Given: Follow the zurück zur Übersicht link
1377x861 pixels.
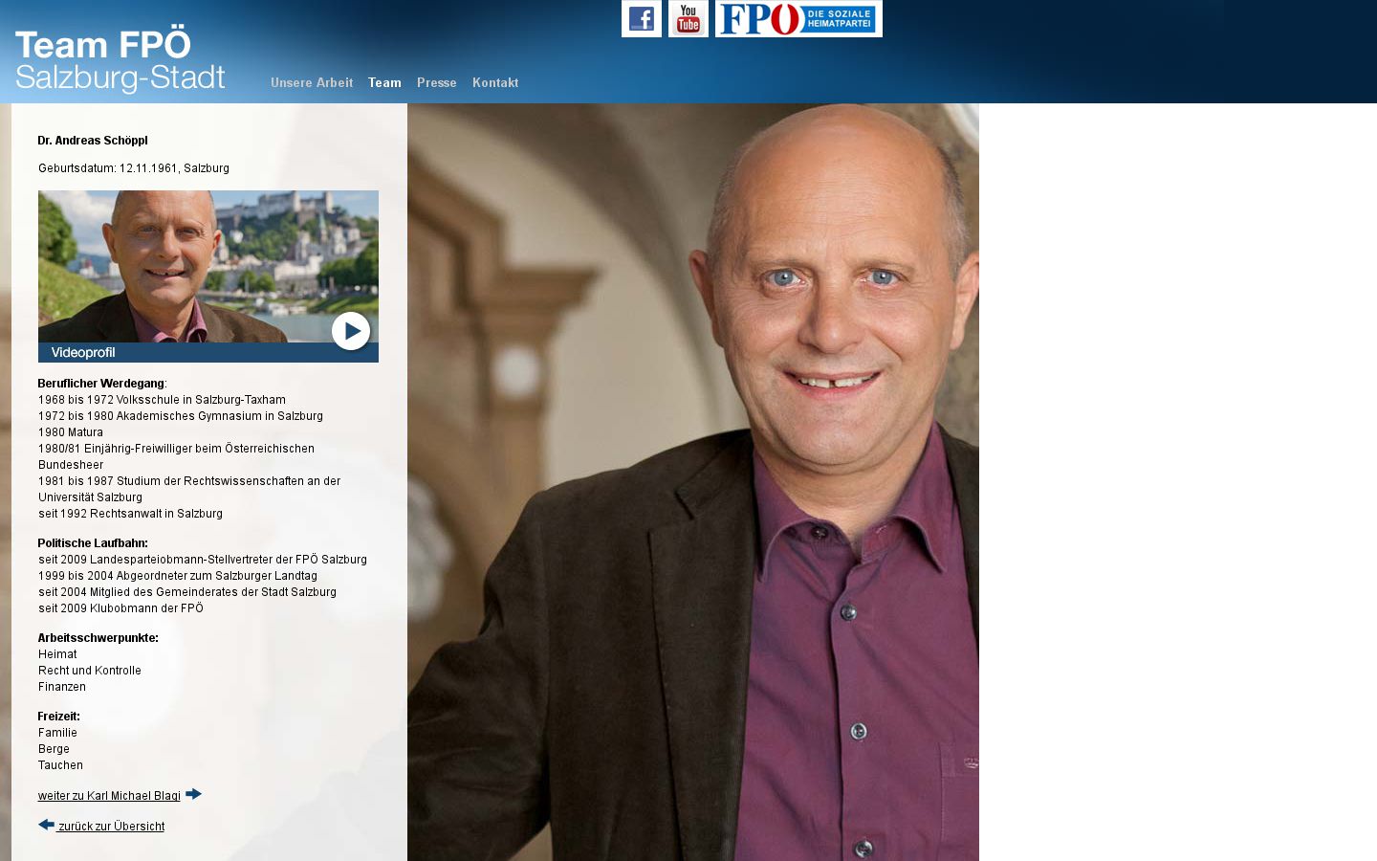Looking at the screenshot, I should [111, 827].
